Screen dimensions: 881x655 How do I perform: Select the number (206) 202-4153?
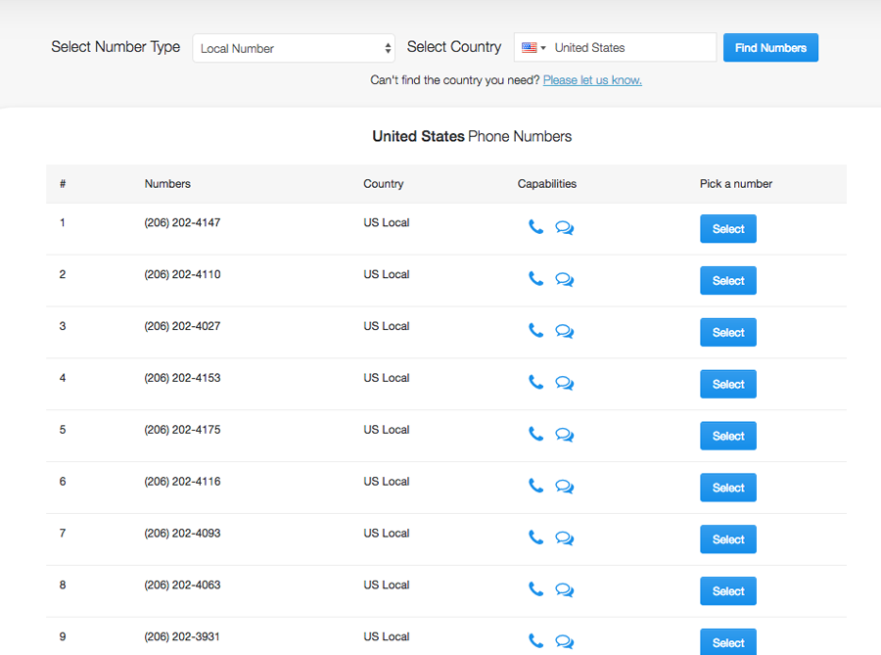(727, 384)
